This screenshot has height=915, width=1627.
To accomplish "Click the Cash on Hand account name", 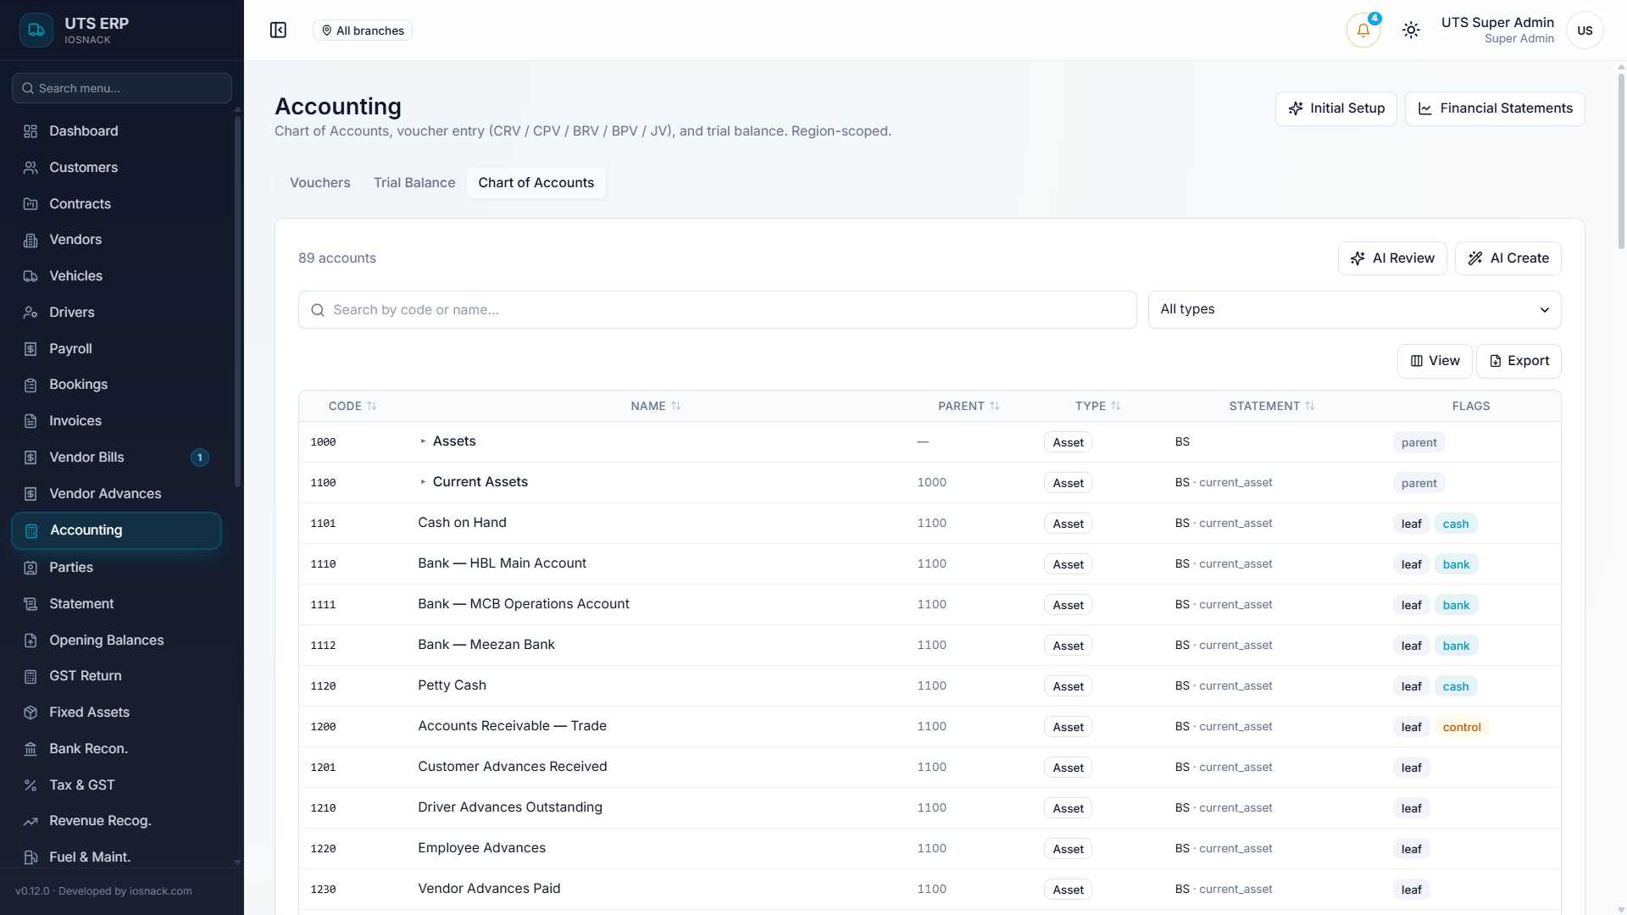I will 462,523.
